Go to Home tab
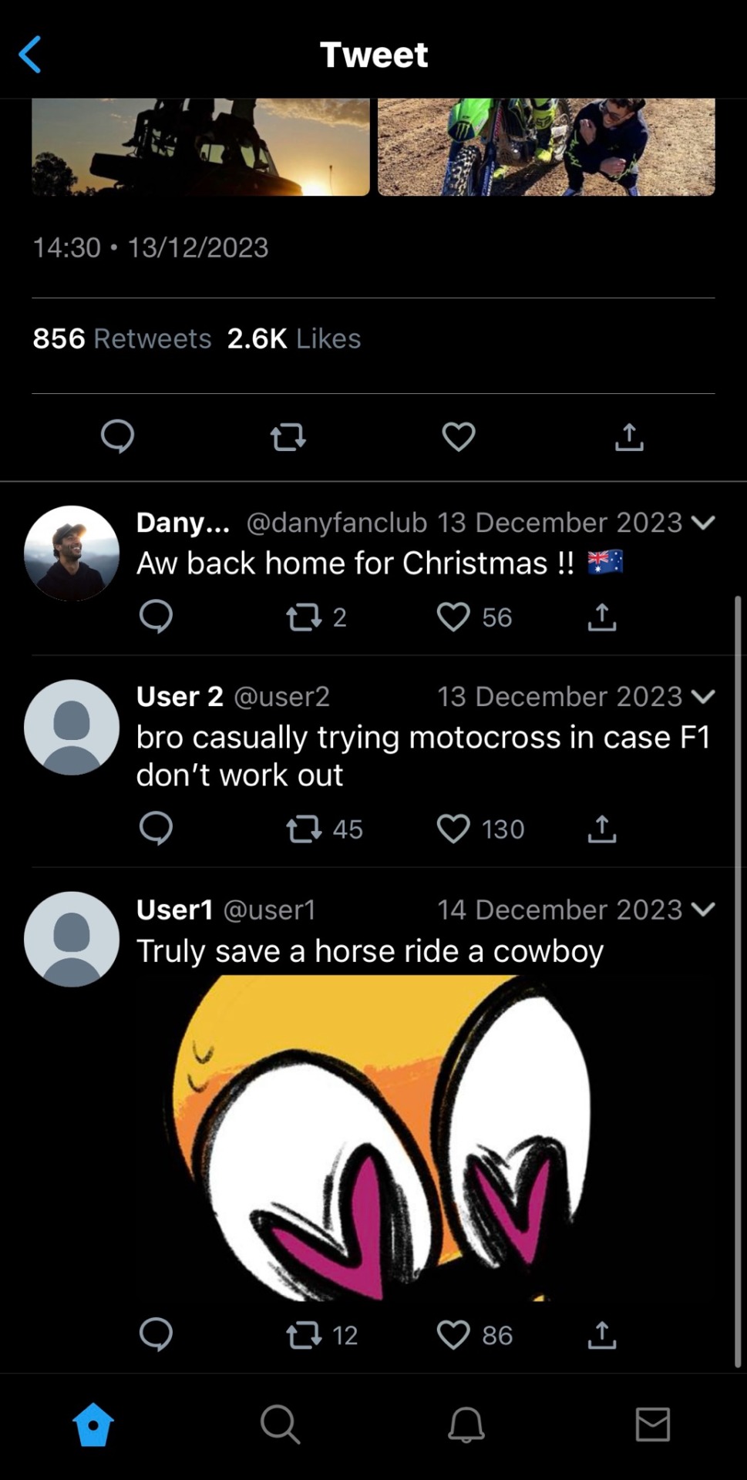The height and width of the screenshot is (1480, 747). [x=93, y=1424]
